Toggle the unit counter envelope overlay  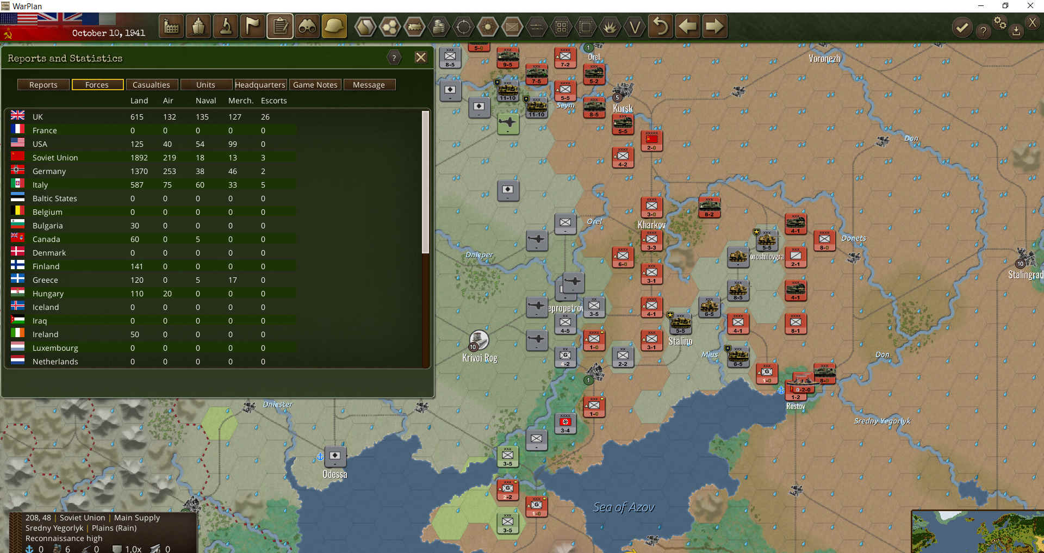tap(512, 26)
